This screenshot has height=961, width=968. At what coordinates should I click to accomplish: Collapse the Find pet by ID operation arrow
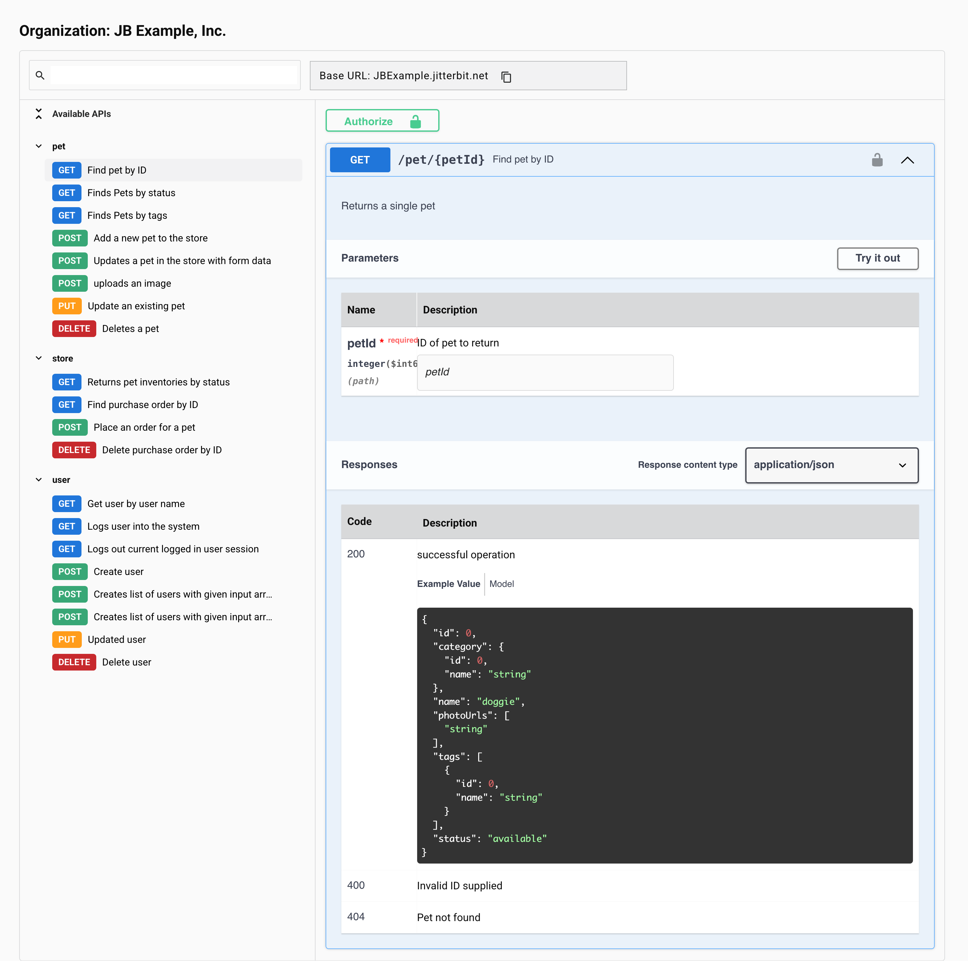(907, 160)
